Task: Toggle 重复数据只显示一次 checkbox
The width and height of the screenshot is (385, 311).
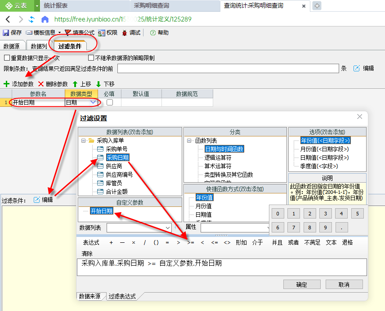Action: 7,58
